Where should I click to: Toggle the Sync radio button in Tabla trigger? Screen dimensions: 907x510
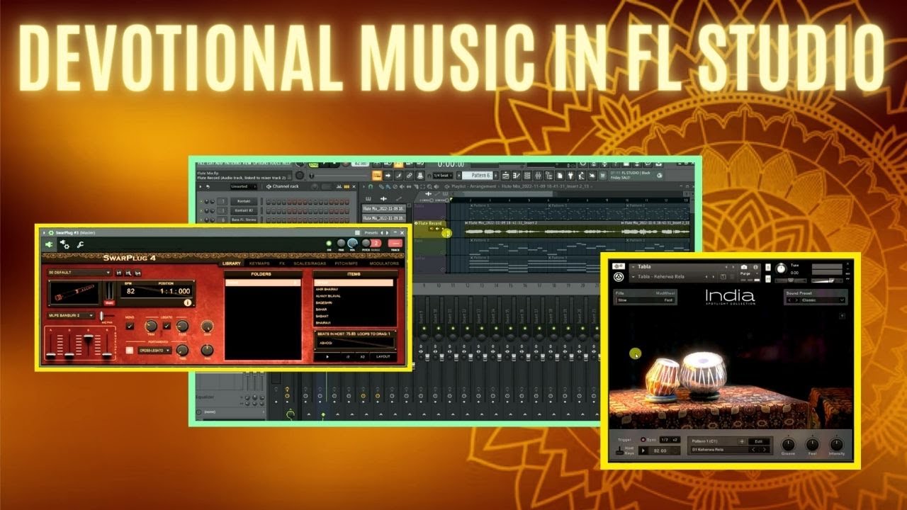pos(643,440)
